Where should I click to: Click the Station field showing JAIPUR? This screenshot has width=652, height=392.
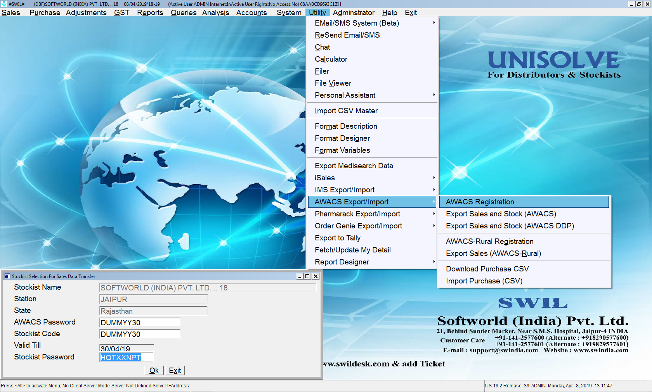(x=153, y=299)
